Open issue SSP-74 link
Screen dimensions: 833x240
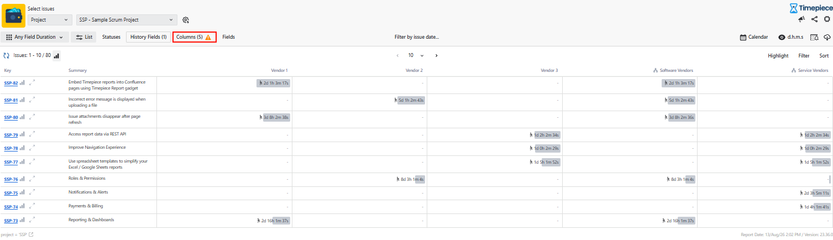click(x=11, y=207)
